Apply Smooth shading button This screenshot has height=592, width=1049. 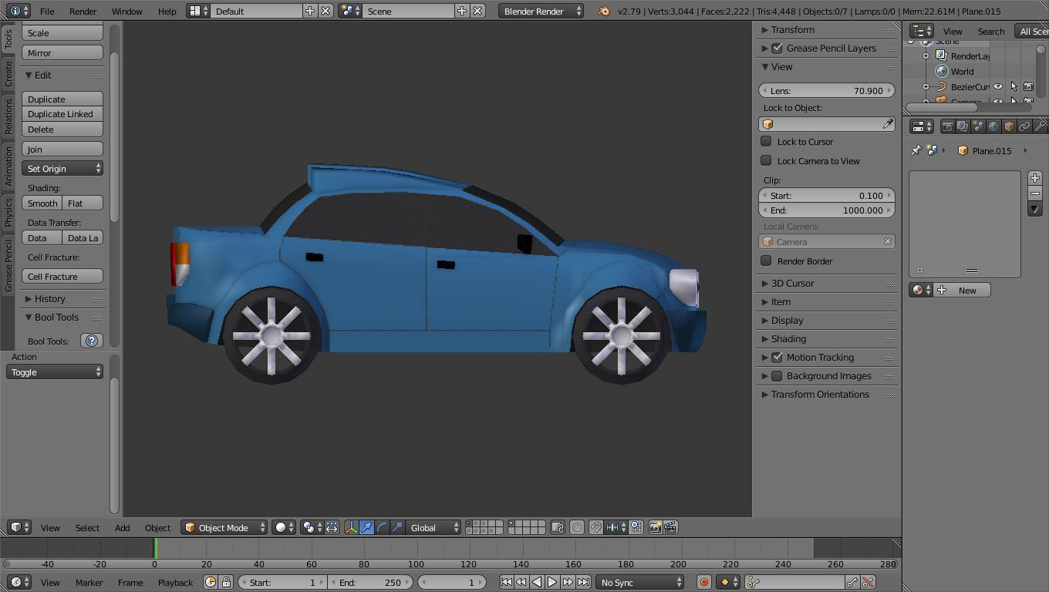click(42, 203)
